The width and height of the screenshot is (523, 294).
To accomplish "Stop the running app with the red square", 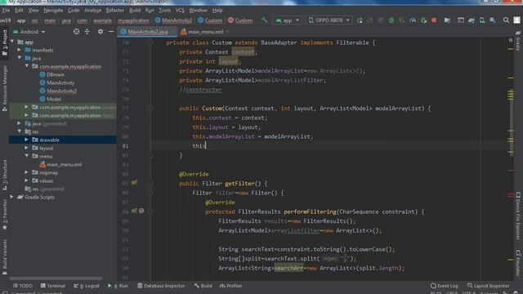I will click(x=434, y=20).
